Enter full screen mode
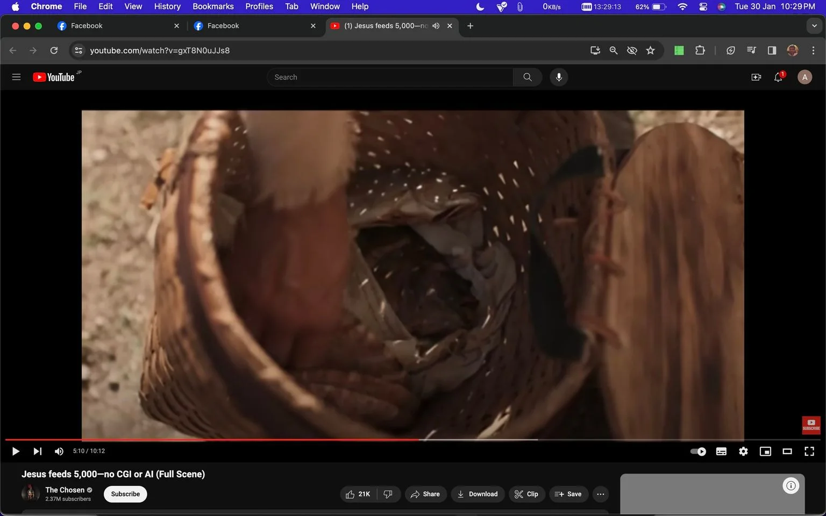826x516 pixels. [809, 451]
